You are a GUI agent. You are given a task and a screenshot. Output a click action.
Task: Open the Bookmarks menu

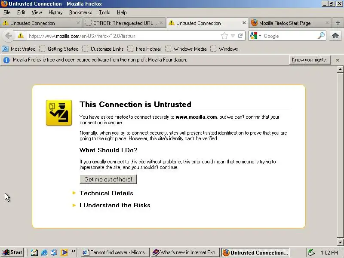click(80, 12)
